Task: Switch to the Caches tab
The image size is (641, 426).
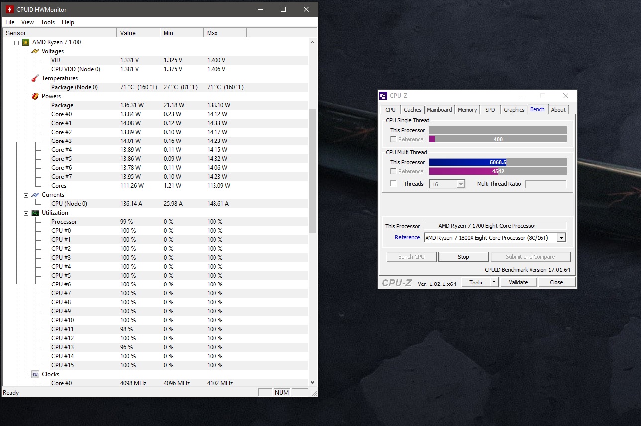Action: click(413, 110)
